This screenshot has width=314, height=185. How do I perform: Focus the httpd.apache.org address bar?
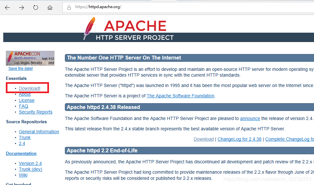click(188, 7)
